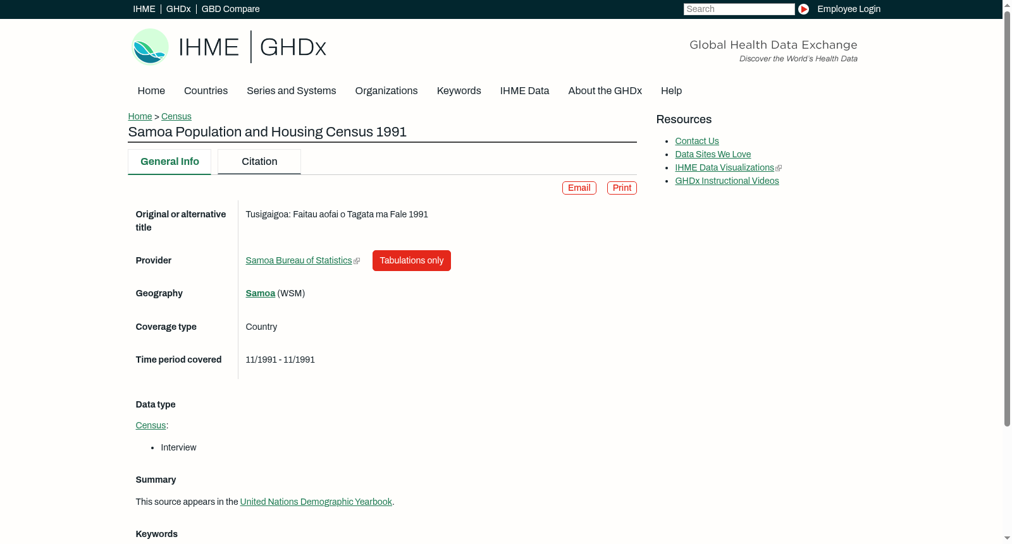Open the Countries menu item
The height and width of the screenshot is (544, 1012).
(x=206, y=91)
